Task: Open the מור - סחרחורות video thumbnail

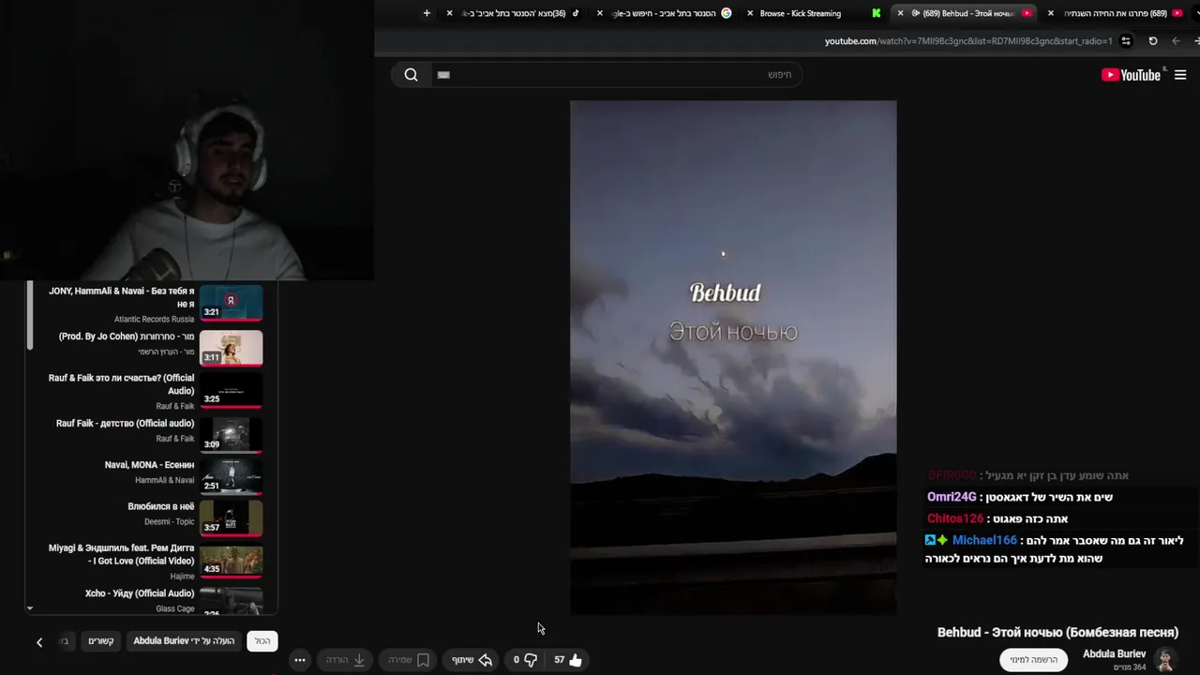Action: tap(231, 347)
